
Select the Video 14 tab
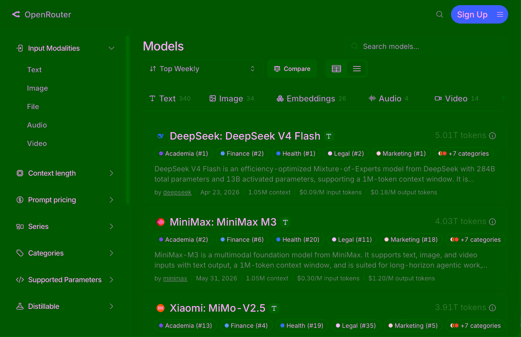tap(456, 99)
